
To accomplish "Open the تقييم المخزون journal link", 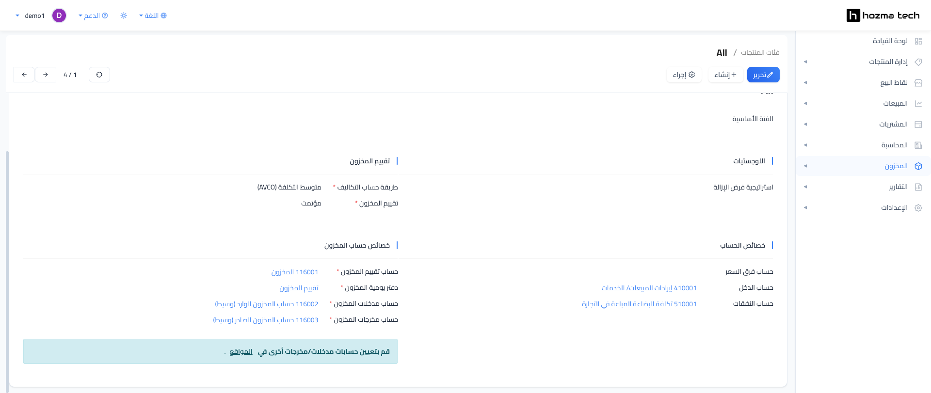I will [x=299, y=288].
